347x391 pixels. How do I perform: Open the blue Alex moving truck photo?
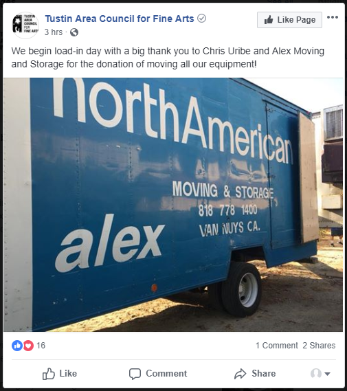pos(173,205)
